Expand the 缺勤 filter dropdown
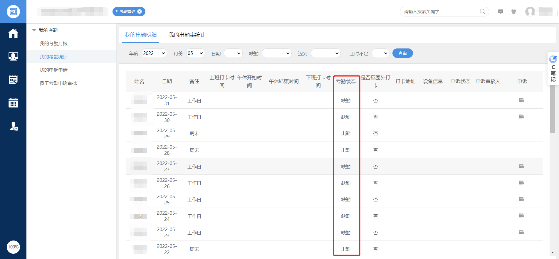The image size is (559, 259). point(276,53)
